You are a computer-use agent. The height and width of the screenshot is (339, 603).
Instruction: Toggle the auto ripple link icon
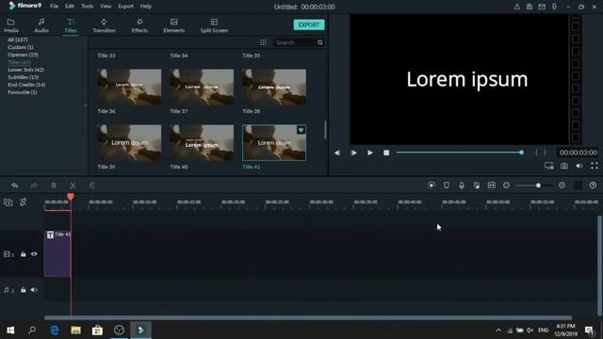coord(23,202)
